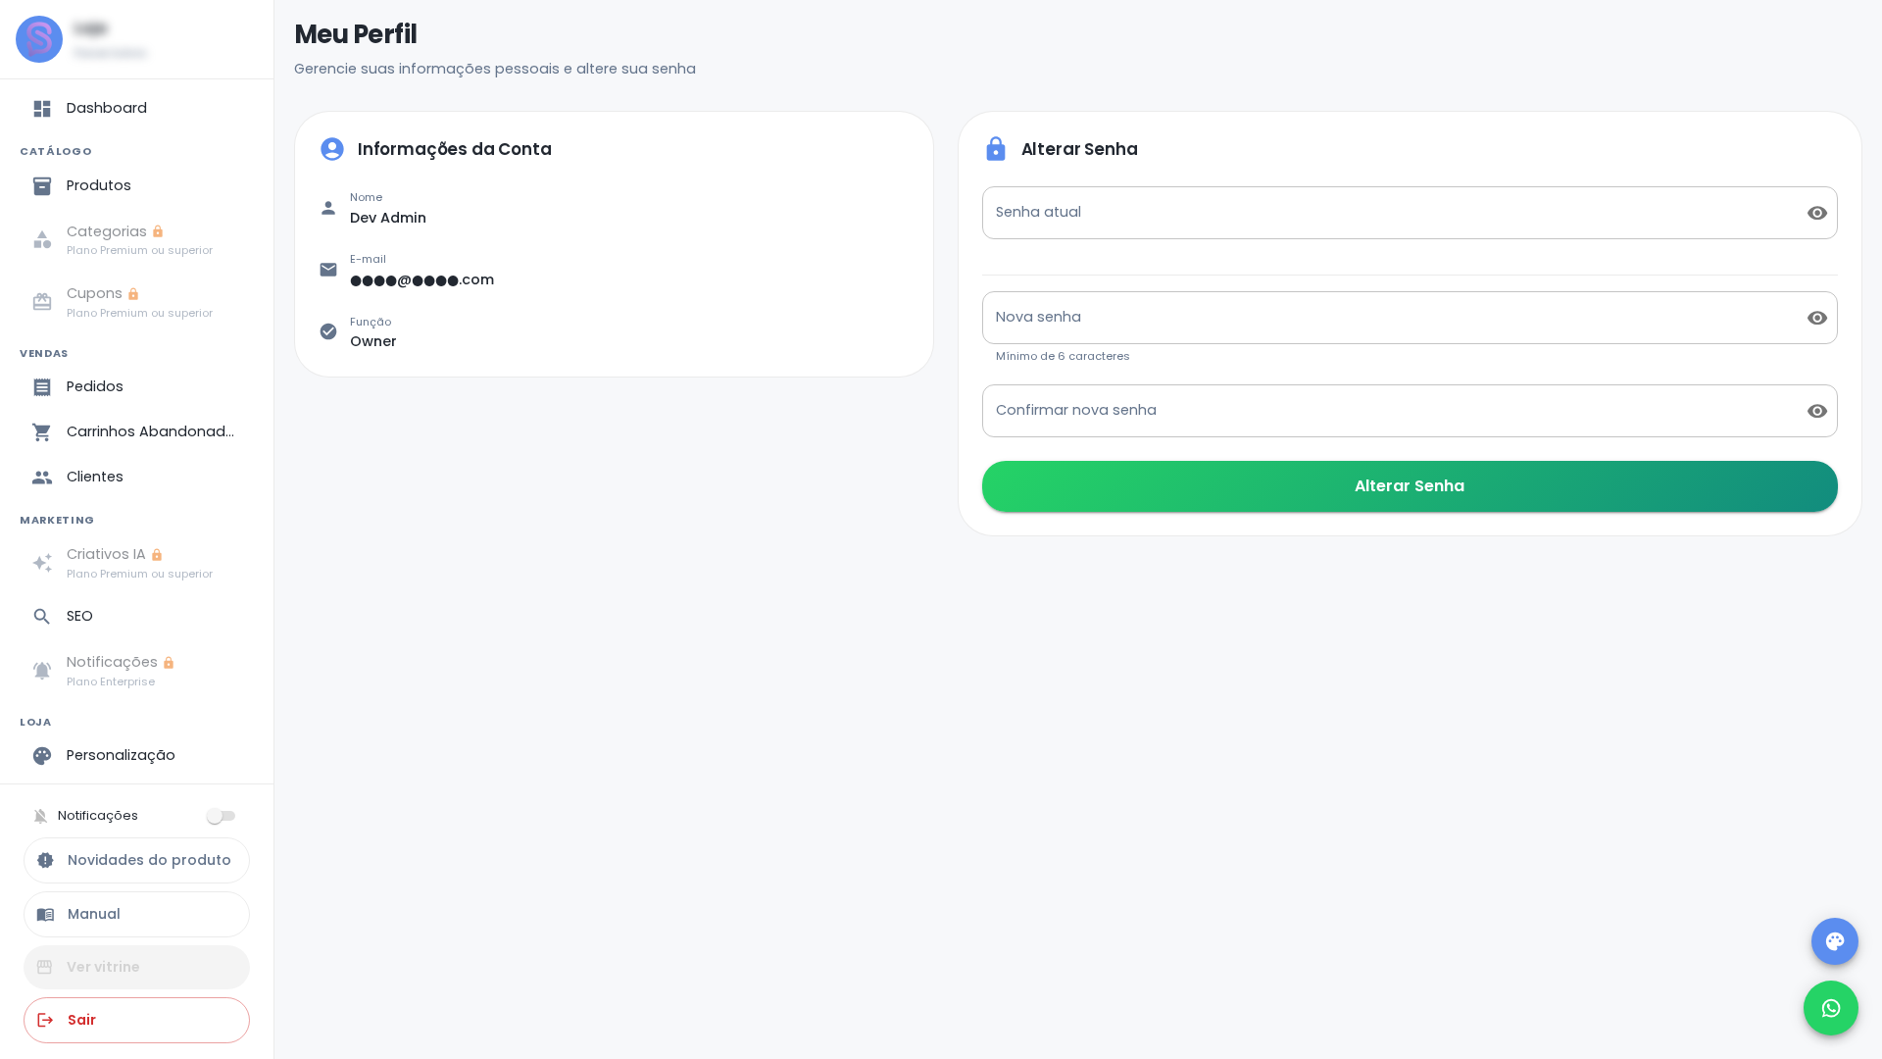Click the store logo avatar in the sidebar

[x=39, y=39]
